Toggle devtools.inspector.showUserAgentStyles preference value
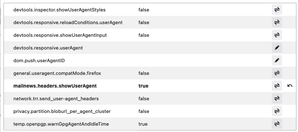 (277, 10)
